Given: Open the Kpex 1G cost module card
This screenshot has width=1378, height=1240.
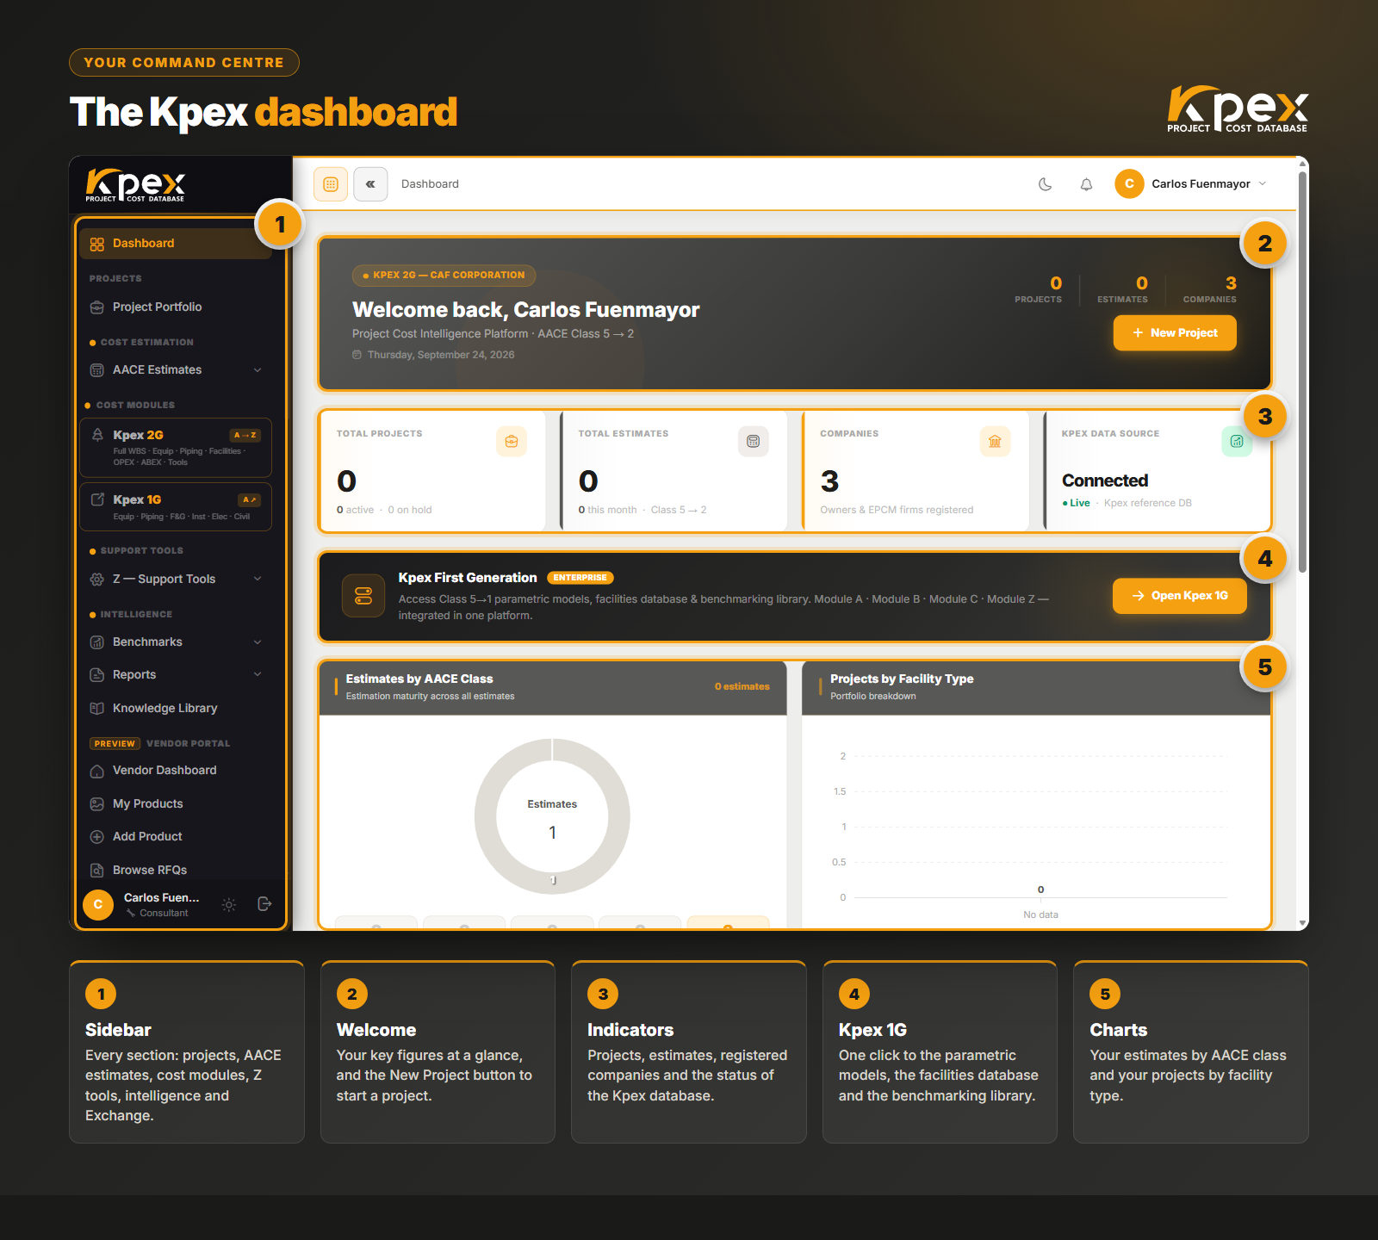Looking at the screenshot, I should click(176, 507).
